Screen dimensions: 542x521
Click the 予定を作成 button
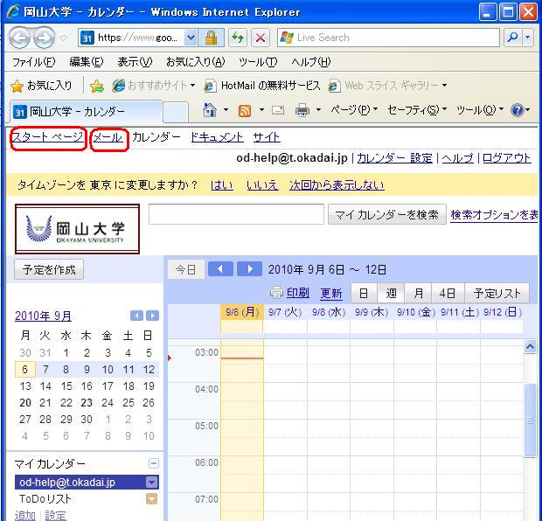click(49, 269)
